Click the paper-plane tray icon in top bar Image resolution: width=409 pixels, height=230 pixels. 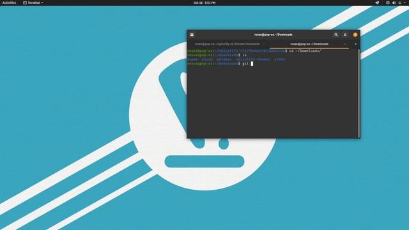click(x=377, y=3)
